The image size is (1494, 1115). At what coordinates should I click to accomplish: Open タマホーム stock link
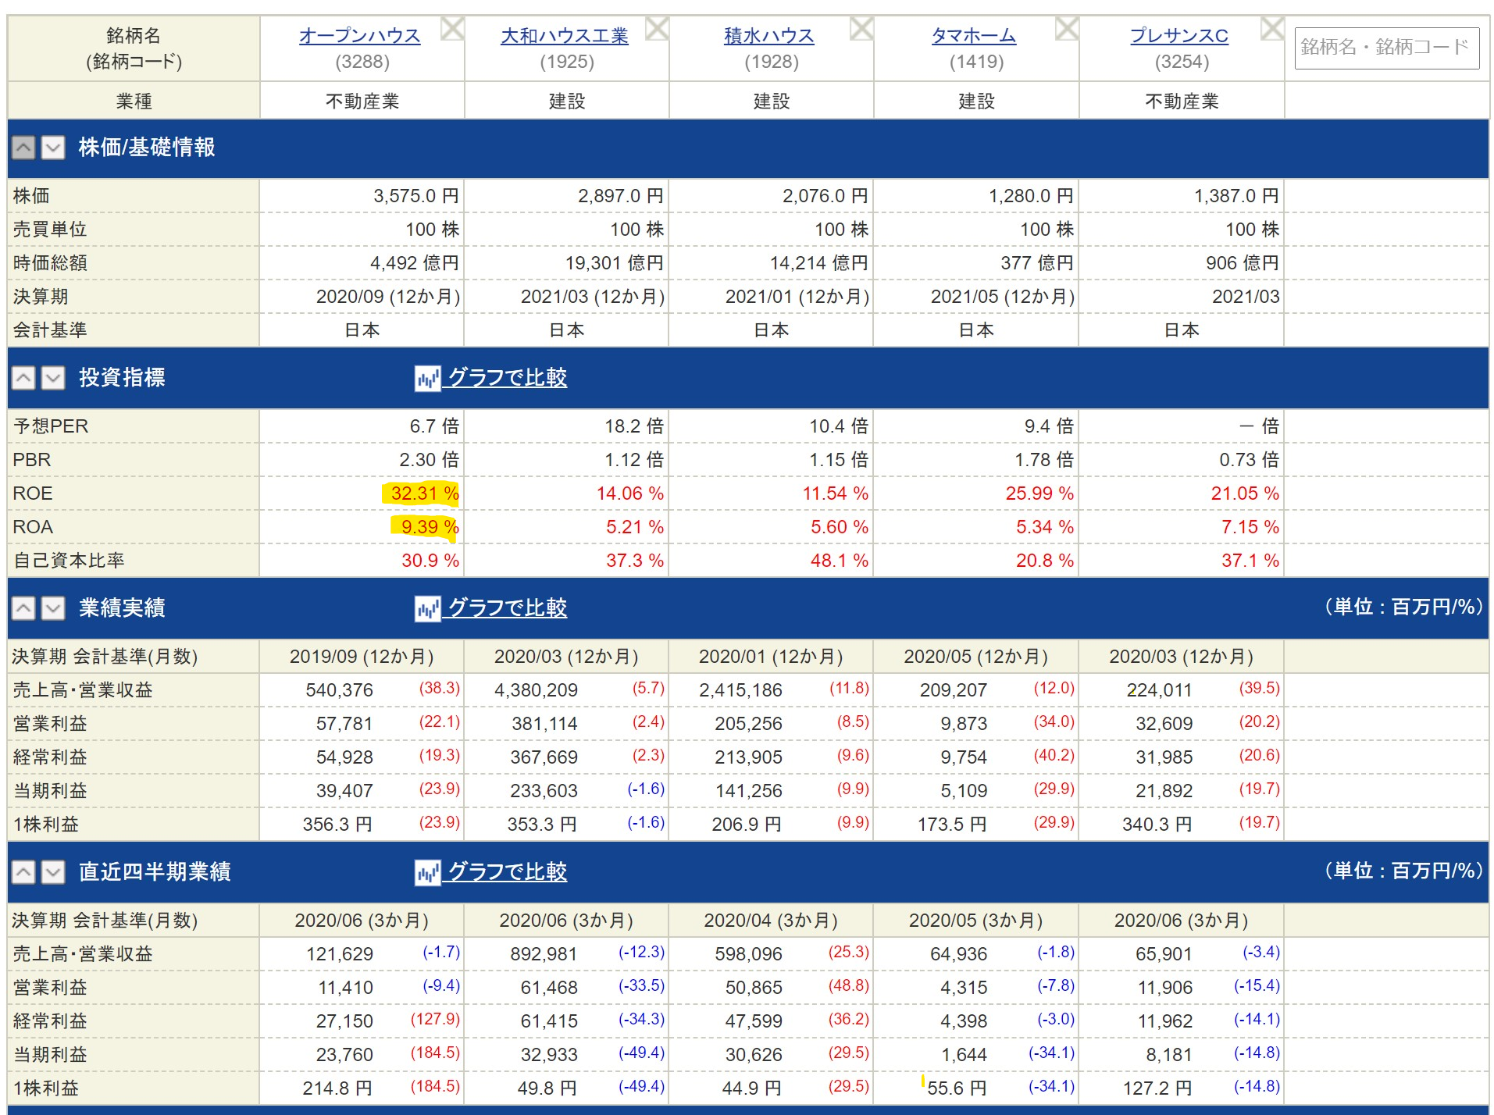(x=974, y=36)
